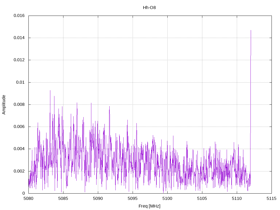The width and height of the screenshot is (280, 210).
Task: Click the 5115 x-axis tick label
Action: tap(272, 199)
